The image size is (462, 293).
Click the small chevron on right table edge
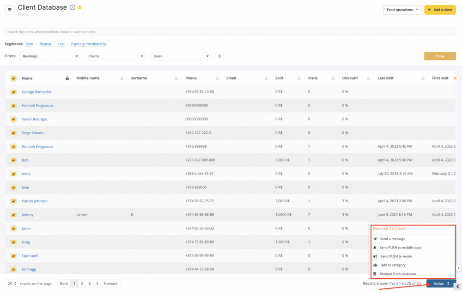pos(458,268)
